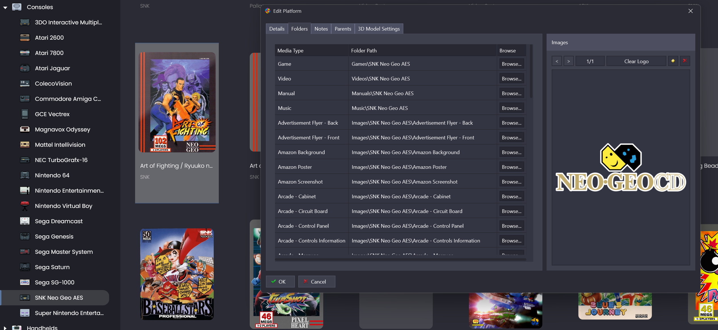
Task: Switch to the Parents tab
Action: 343,29
